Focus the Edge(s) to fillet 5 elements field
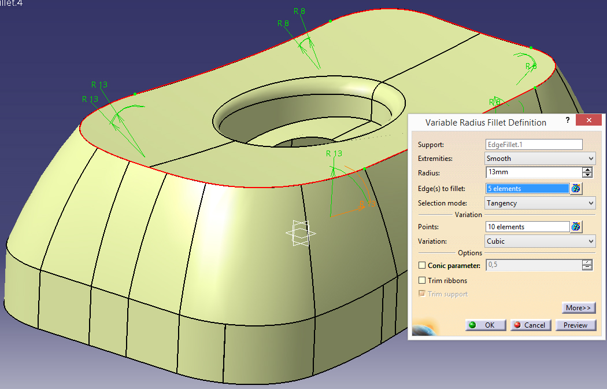This screenshot has height=389, width=607. (x=527, y=189)
